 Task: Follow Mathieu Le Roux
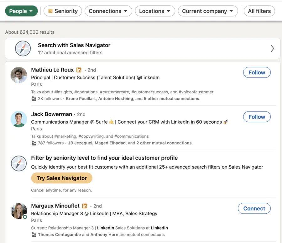(x=257, y=72)
